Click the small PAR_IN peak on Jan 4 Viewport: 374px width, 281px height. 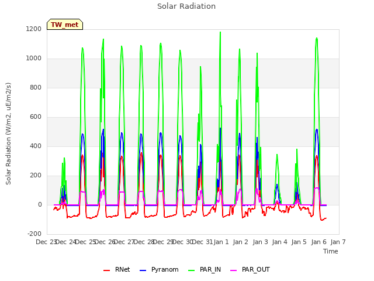click(x=277, y=155)
